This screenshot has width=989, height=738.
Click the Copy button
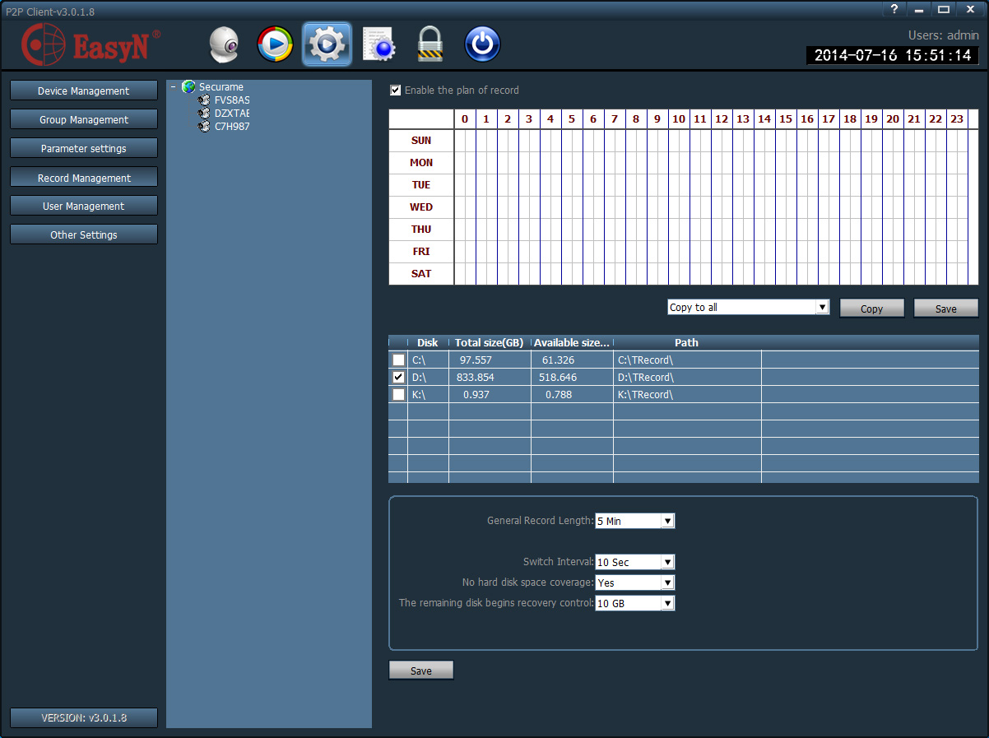coord(871,309)
